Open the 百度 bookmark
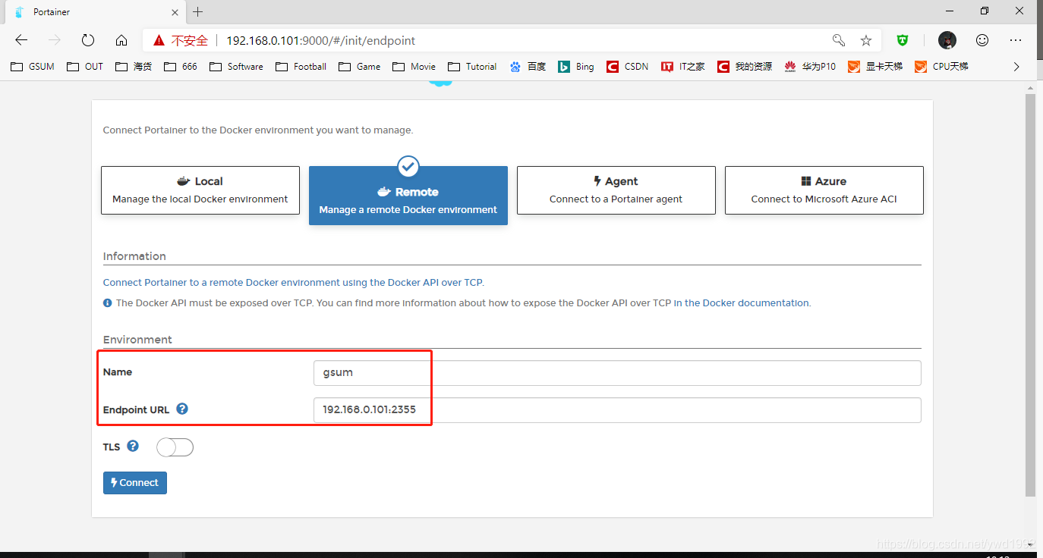 coord(528,66)
